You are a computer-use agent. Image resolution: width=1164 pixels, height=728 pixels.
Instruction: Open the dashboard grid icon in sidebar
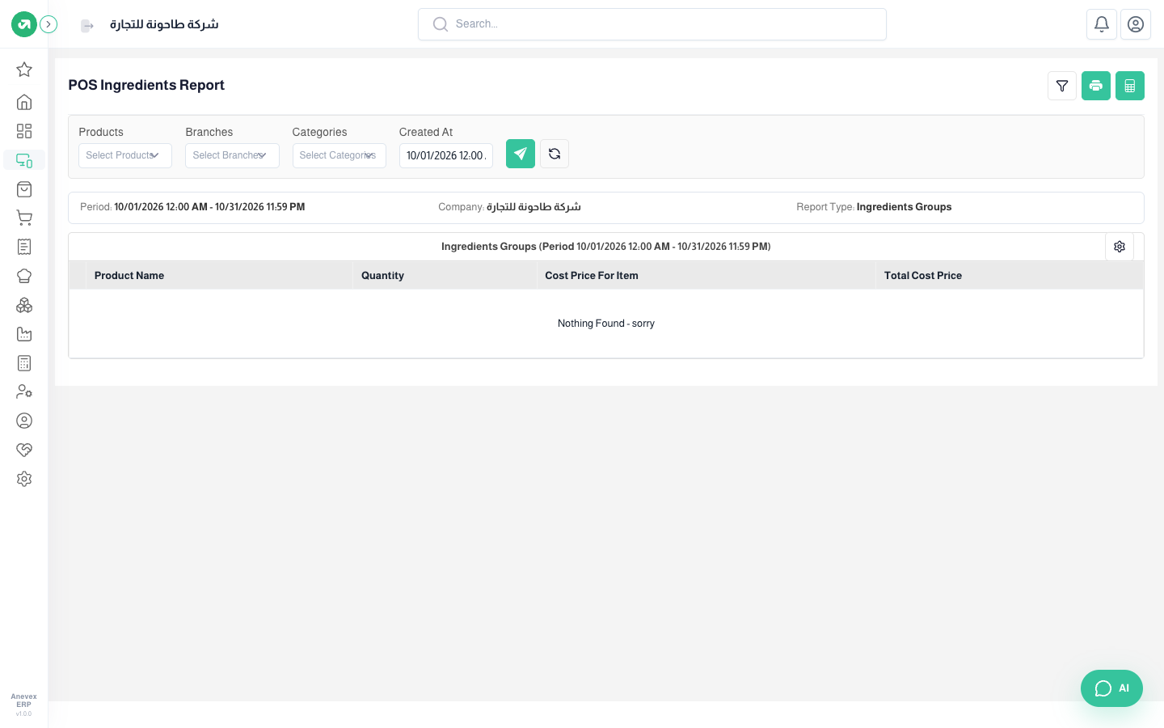click(24, 131)
